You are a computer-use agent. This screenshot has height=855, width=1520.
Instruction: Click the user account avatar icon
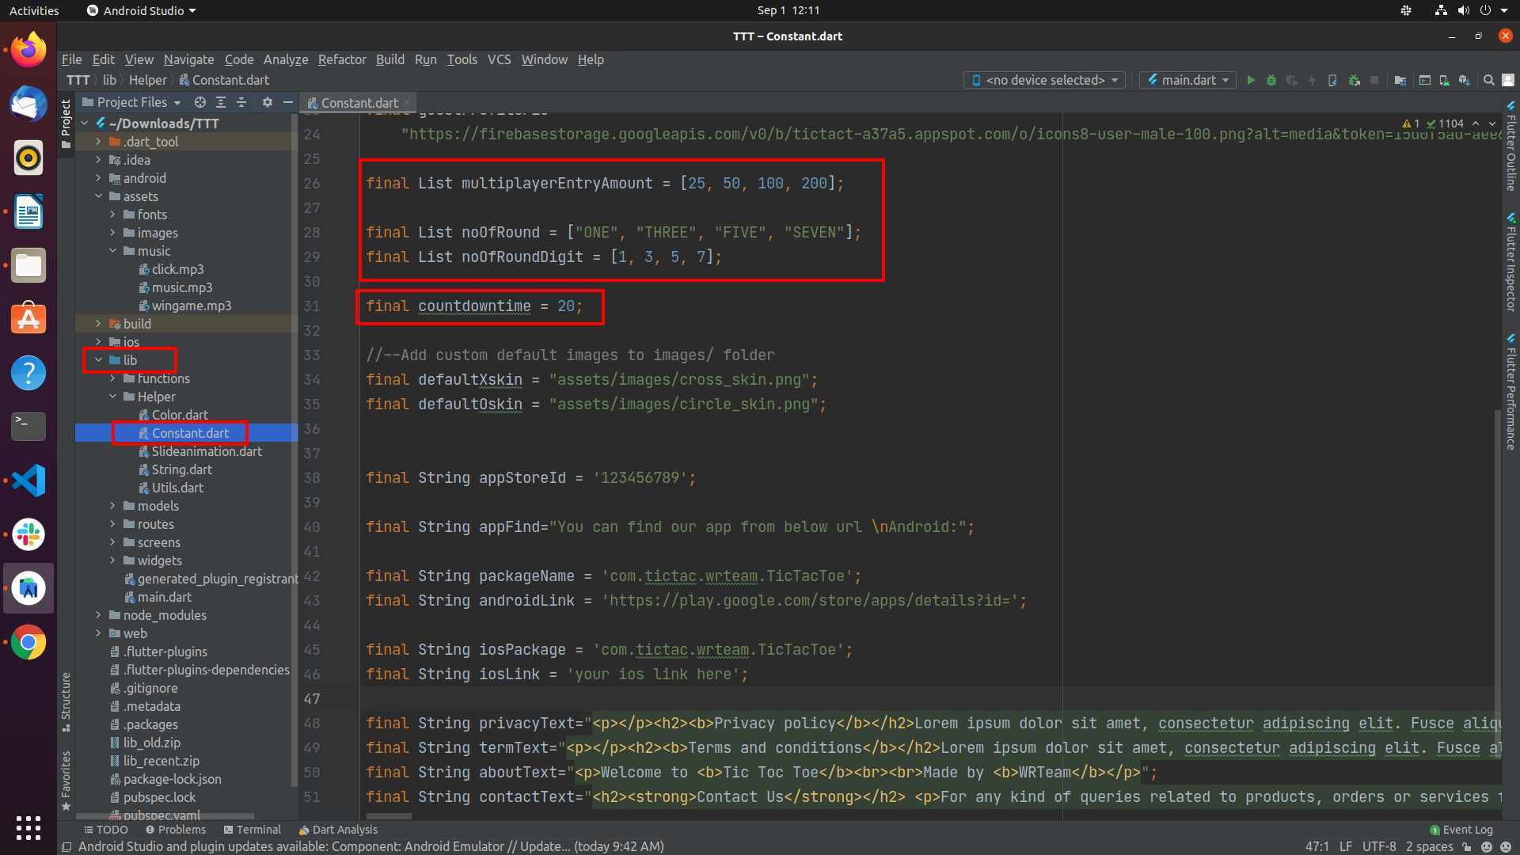(x=1508, y=80)
